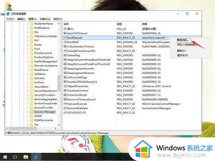Expand the SafeBoot tree node
The width and height of the screenshot is (215, 161).
(x=28, y=74)
